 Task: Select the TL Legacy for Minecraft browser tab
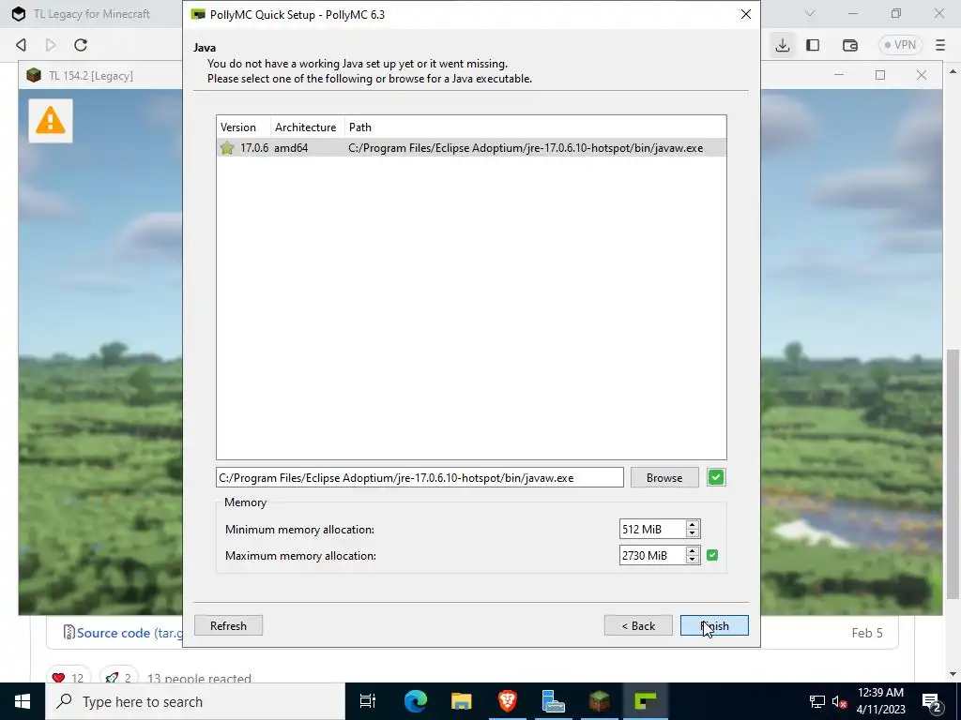(x=92, y=13)
